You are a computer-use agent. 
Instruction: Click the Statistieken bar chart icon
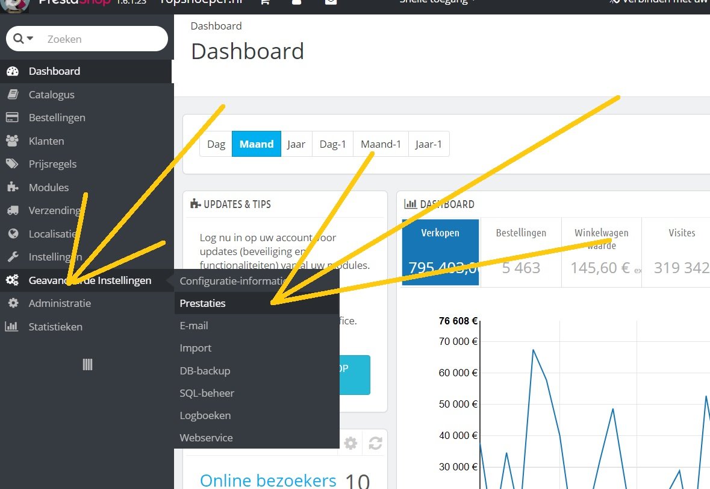pyautogui.click(x=11, y=326)
